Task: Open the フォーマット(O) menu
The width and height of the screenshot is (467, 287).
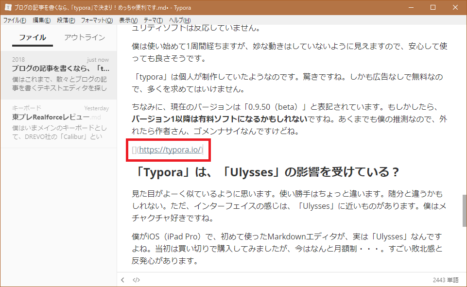Action: 97,20
